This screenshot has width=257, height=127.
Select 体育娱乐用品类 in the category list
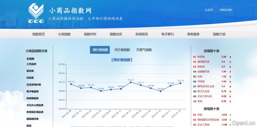pos(35,112)
